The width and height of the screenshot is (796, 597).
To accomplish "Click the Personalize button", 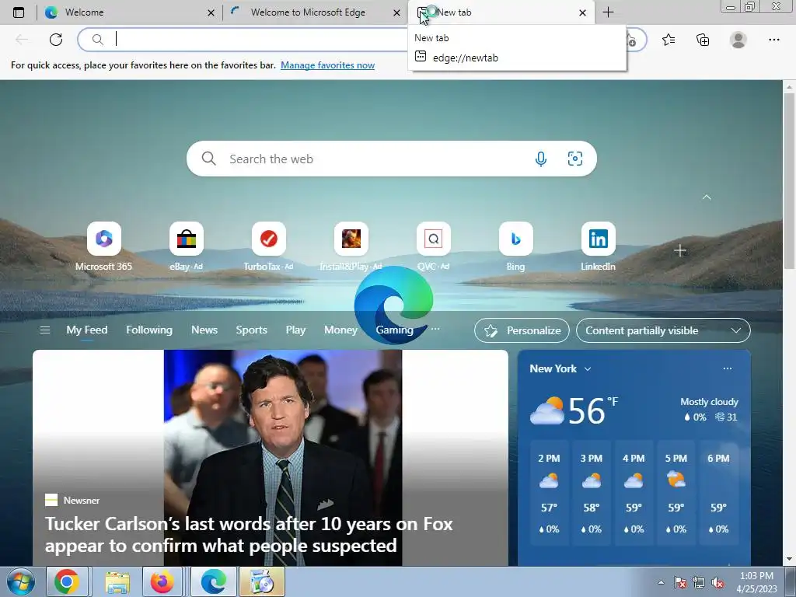I will (x=522, y=330).
